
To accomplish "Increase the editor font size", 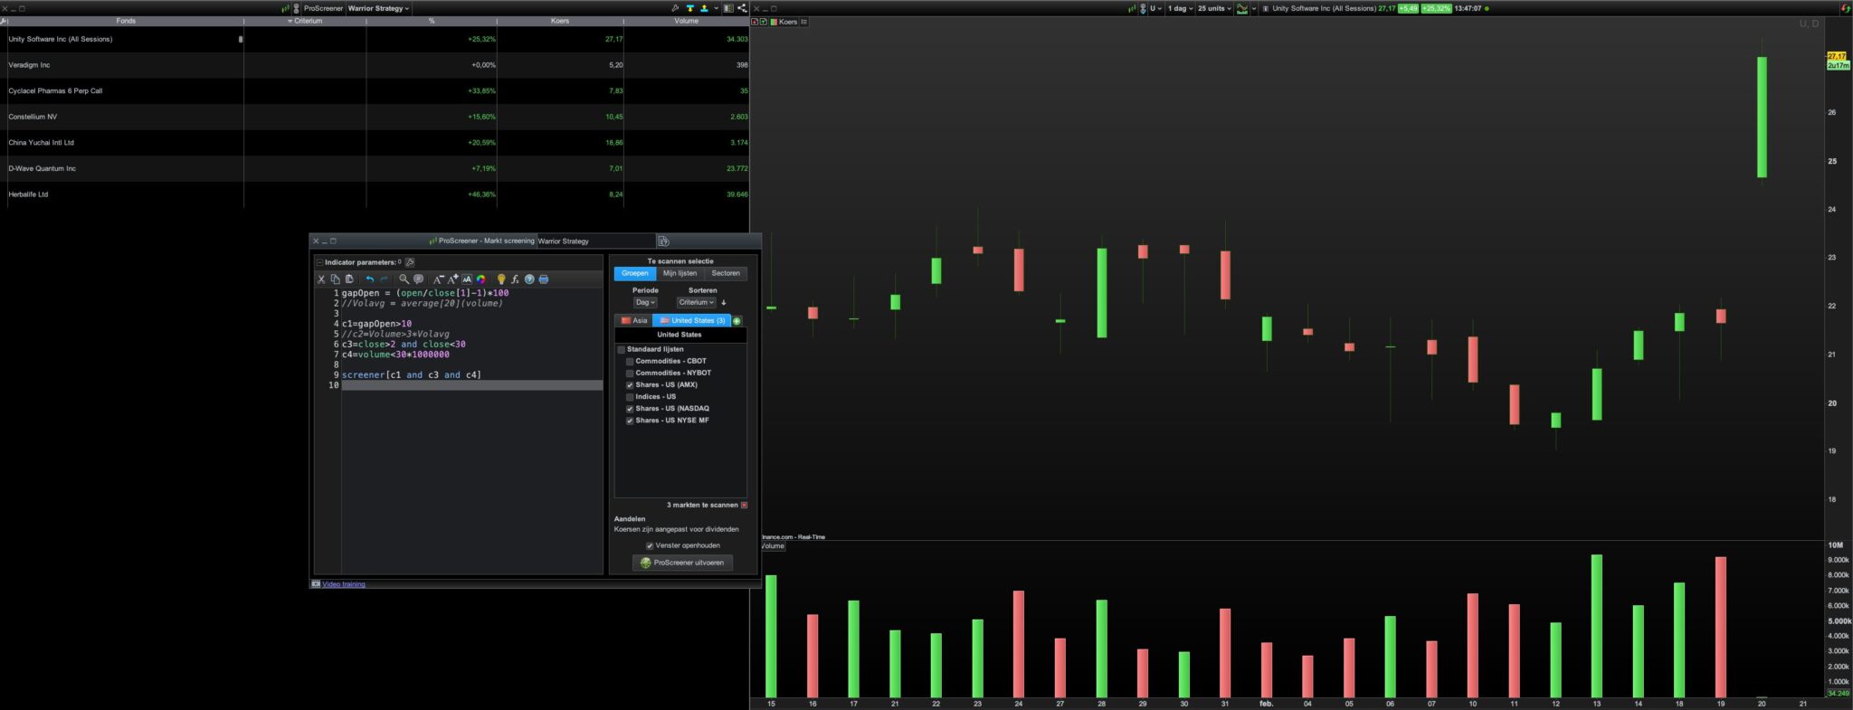I will pos(452,279).
